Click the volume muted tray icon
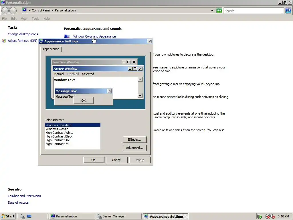The image size is (293, 220). (273, 217)
